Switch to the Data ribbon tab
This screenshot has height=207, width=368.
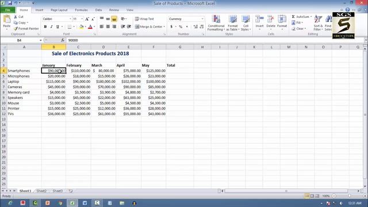[x=98, y=10]
